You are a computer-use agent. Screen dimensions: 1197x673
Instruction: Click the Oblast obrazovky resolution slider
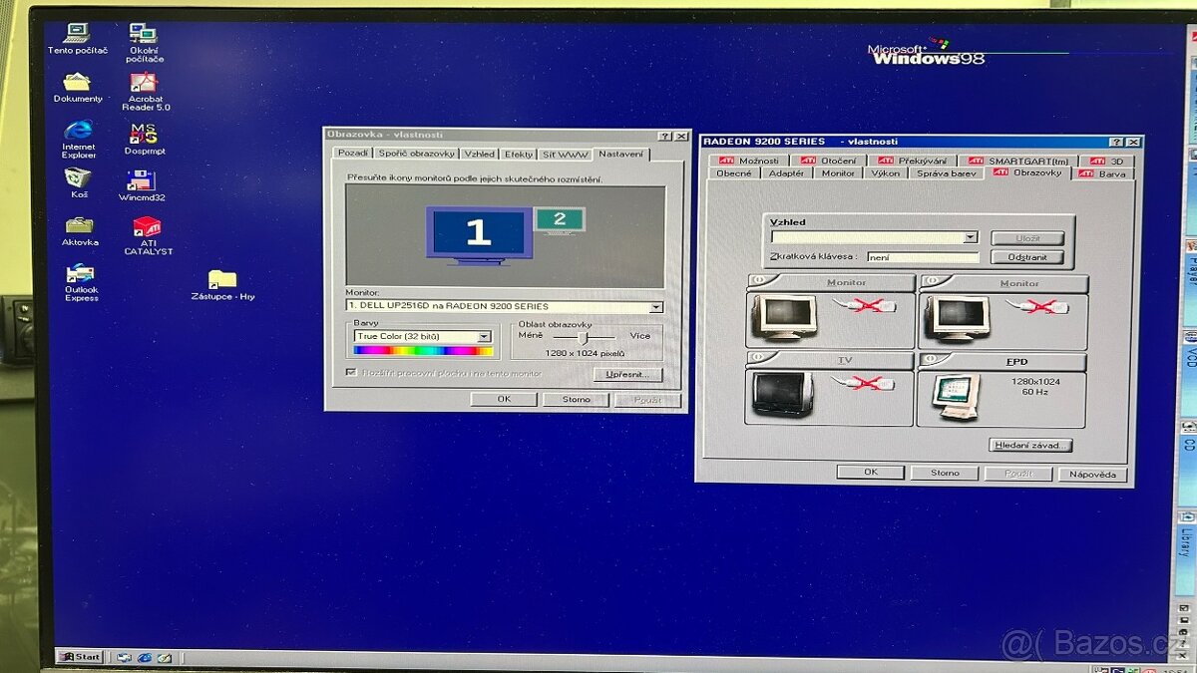(584, 338)
